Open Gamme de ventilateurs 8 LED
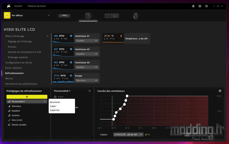 pyautogui.click(x=24, y=52)
